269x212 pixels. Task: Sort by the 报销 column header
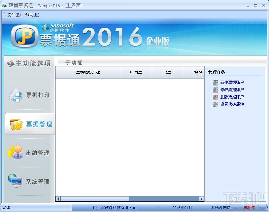click(x=193, y=72)
